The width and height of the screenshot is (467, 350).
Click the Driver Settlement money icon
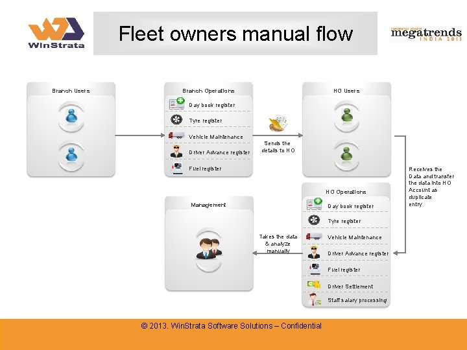(x=314, y=285)
